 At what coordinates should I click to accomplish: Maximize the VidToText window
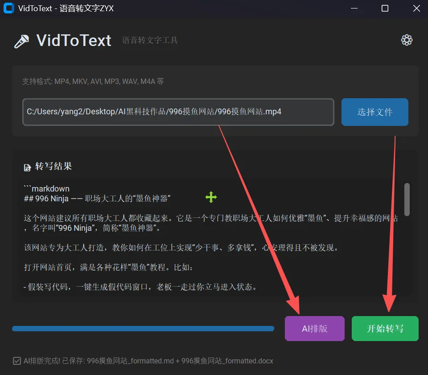pos(385,8)
